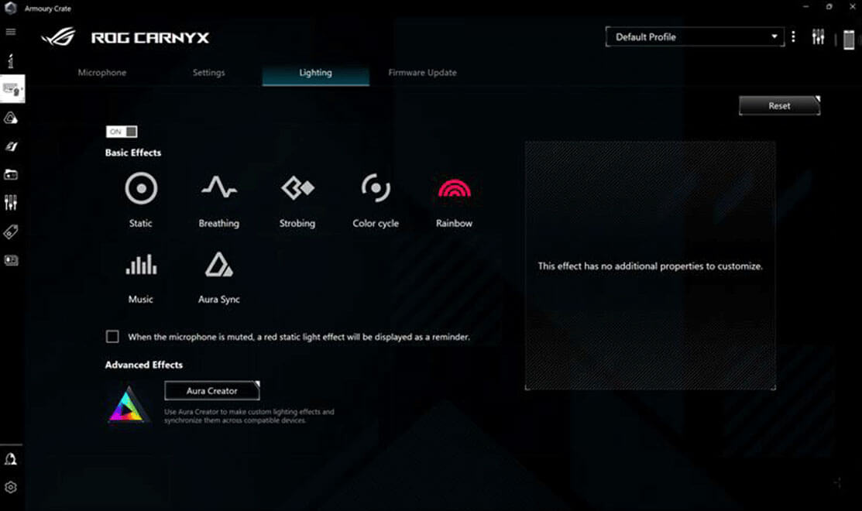
Task: Select the Breathing lighting effect
Action: click(219, 187)
